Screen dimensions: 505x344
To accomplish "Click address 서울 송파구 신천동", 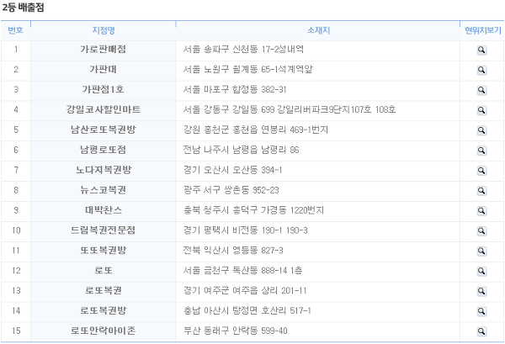I will 221,50.
